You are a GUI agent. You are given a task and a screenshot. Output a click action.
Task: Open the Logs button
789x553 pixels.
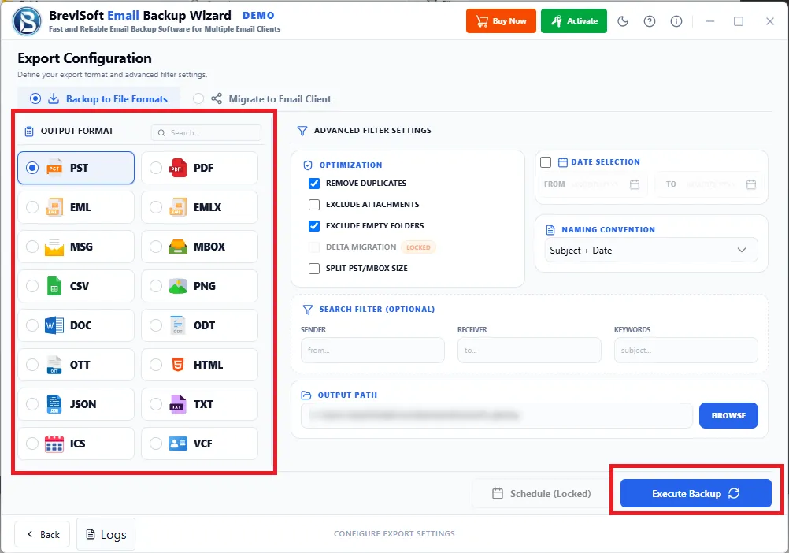(x=106, y=535)
